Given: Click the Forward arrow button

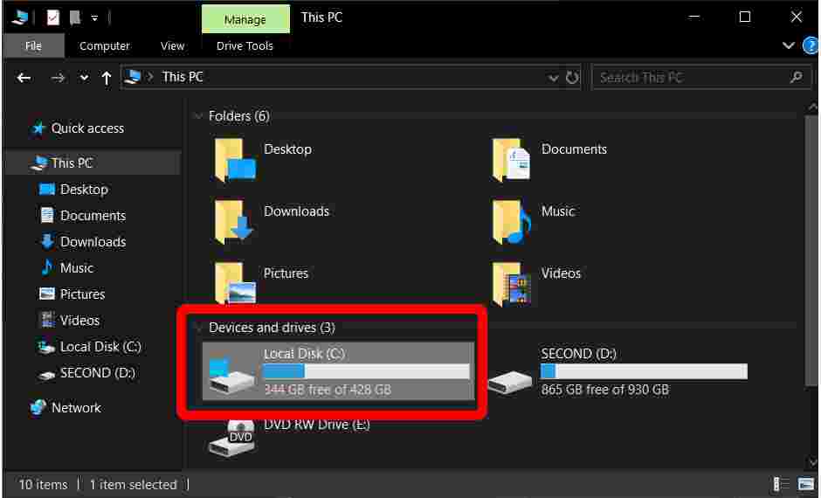Looking at the screenshot, I should pyautogui.click(x=58, y=78).
